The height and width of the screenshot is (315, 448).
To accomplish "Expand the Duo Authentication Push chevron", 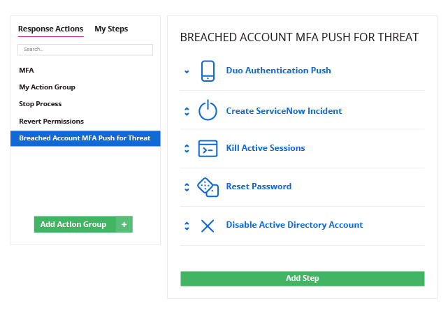I will tap(187, 71).
